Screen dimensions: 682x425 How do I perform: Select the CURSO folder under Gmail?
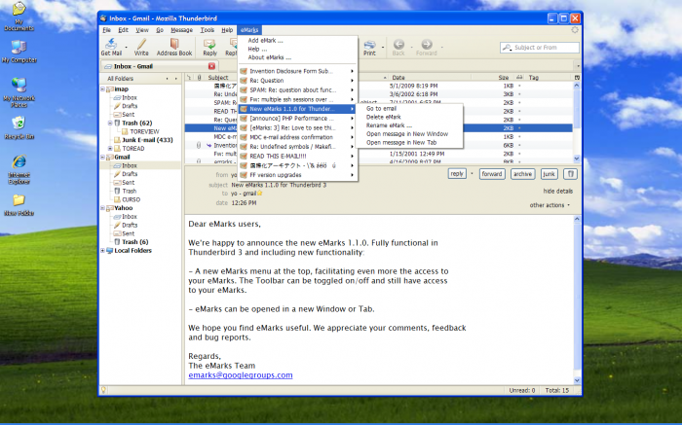(131, 199)
